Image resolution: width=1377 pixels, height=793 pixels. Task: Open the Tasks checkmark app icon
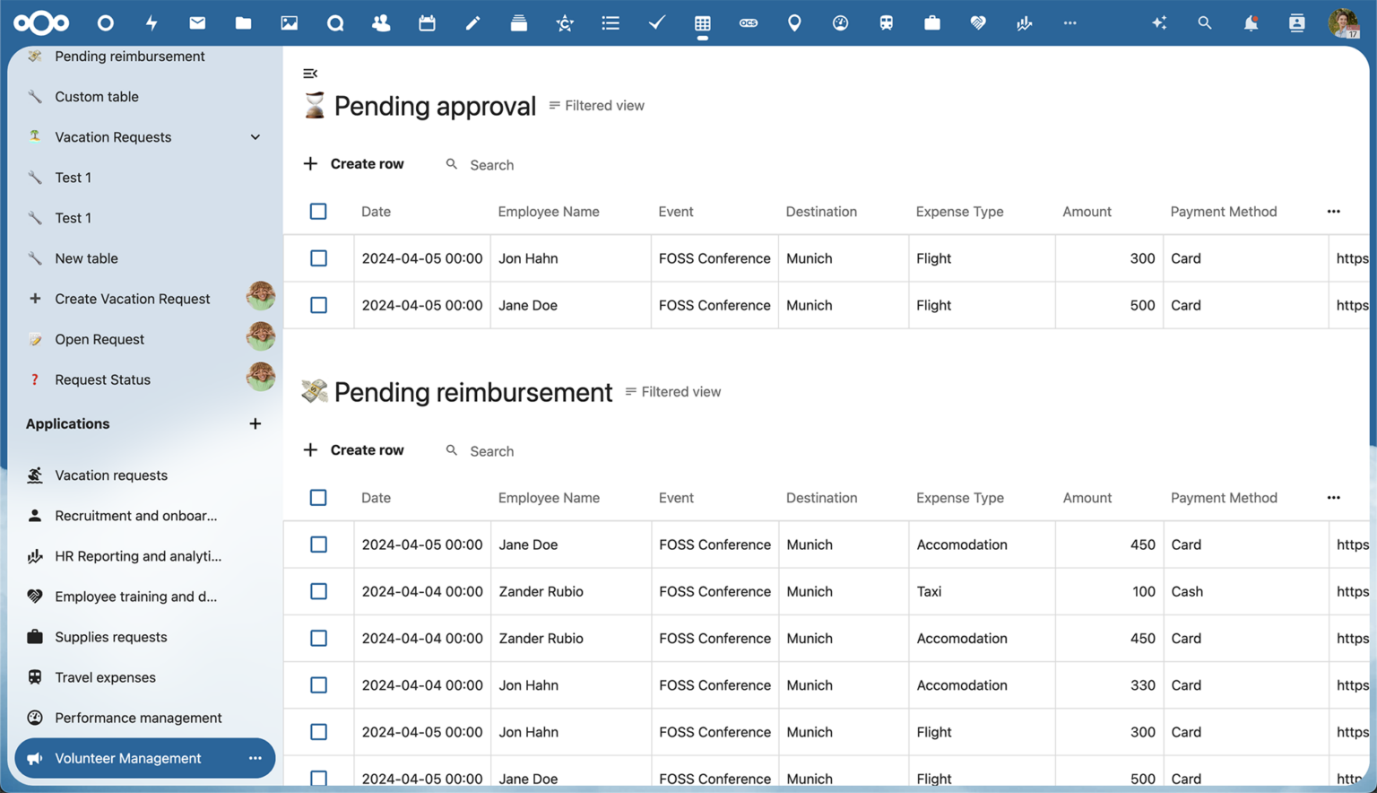coord(656,22)
